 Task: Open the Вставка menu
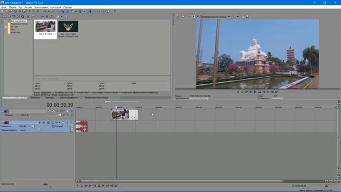click(x=28, y=7)
